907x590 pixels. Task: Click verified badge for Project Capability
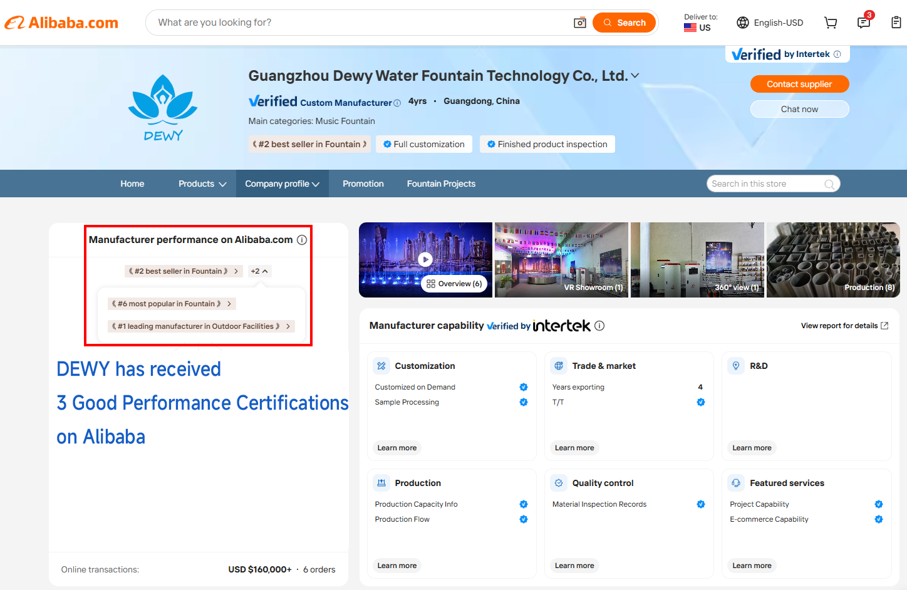point(879,504)
